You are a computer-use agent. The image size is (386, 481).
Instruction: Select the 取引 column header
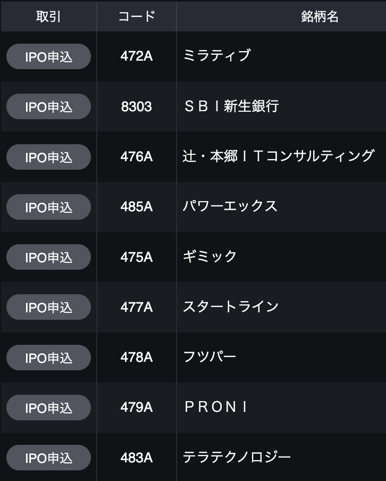(48, 16)
